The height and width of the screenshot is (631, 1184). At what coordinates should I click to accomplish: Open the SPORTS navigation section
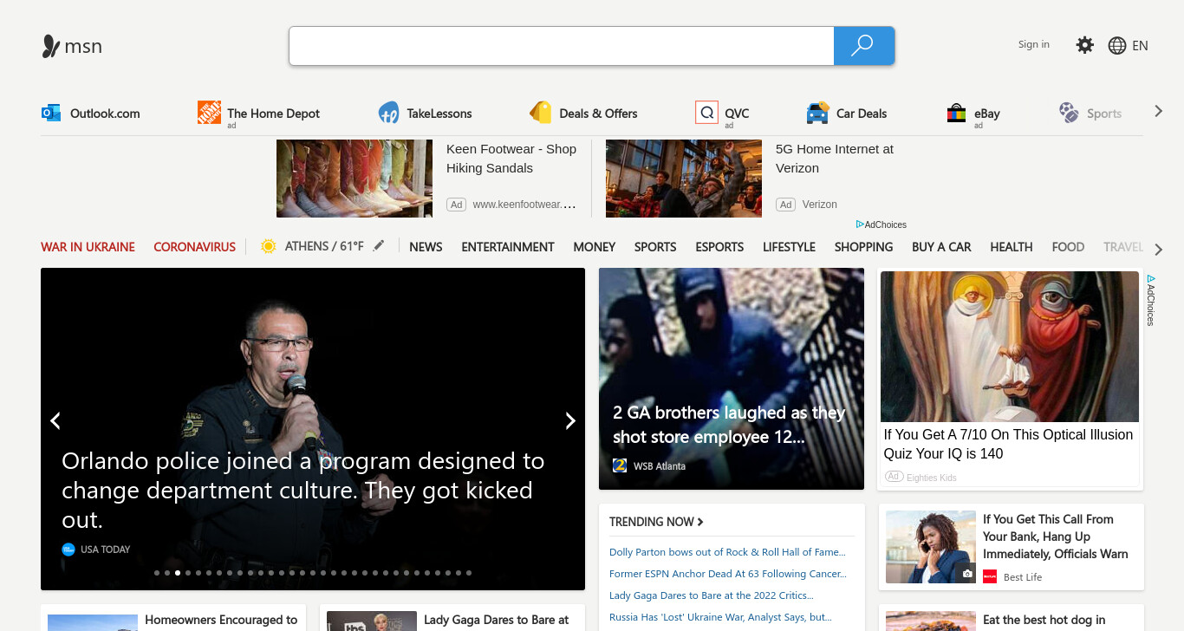(655, 247)
